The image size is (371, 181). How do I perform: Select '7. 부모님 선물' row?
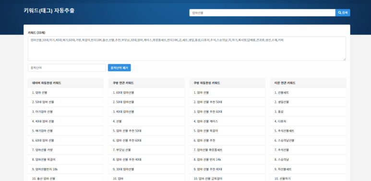(x=146, y=150)
